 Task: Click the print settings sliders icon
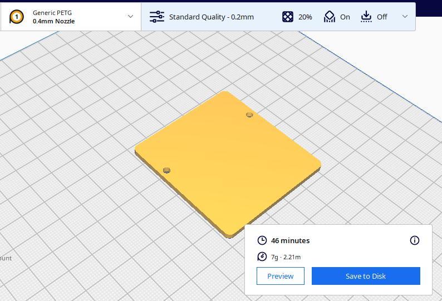click(x=157, y=17)
